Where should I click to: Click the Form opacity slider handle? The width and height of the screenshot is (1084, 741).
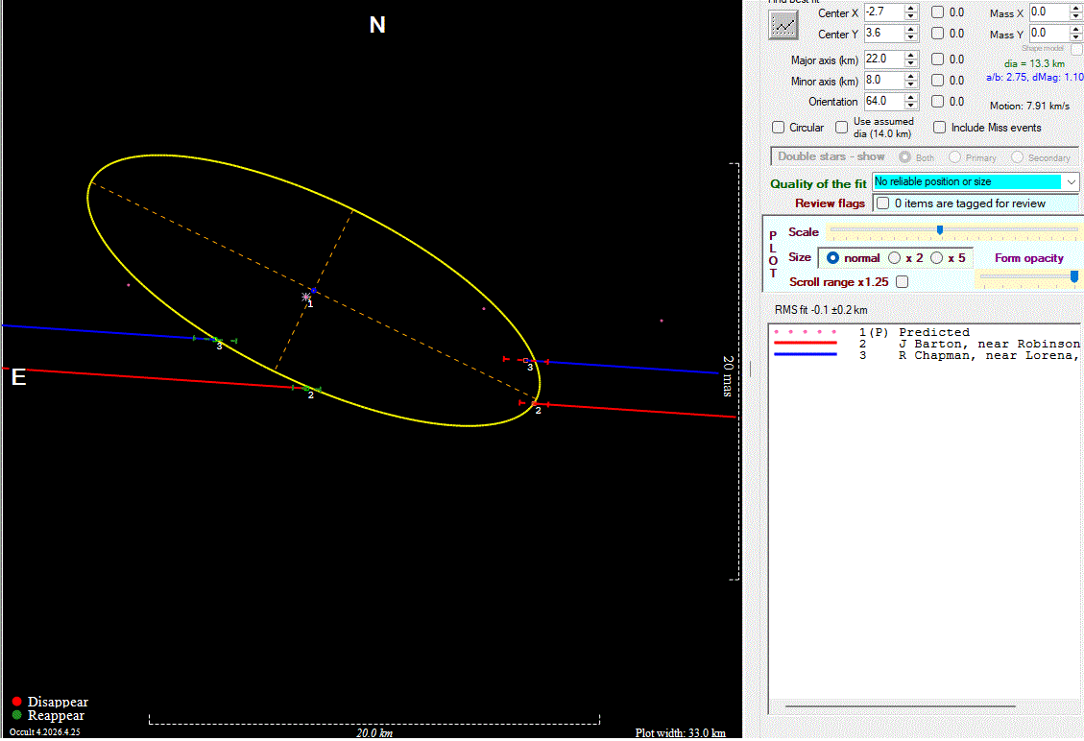[x=1074, y=276]
